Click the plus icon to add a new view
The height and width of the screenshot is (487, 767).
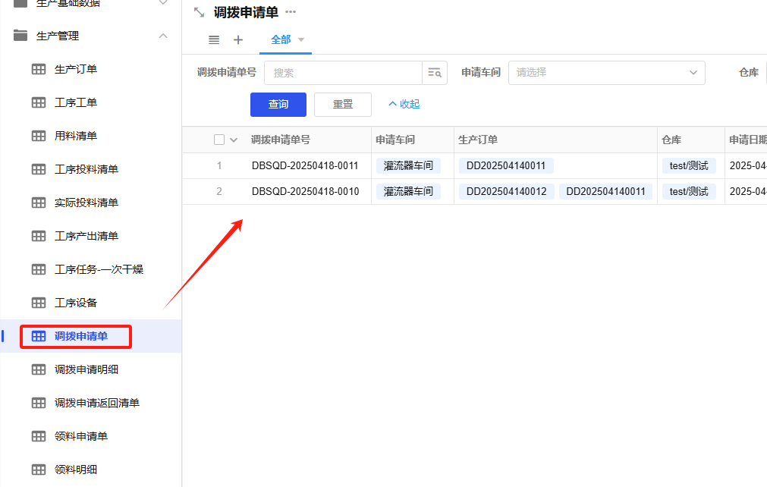(x=238, y=39)
